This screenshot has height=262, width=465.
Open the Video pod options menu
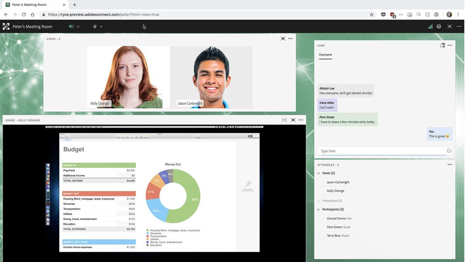(290, 38)
